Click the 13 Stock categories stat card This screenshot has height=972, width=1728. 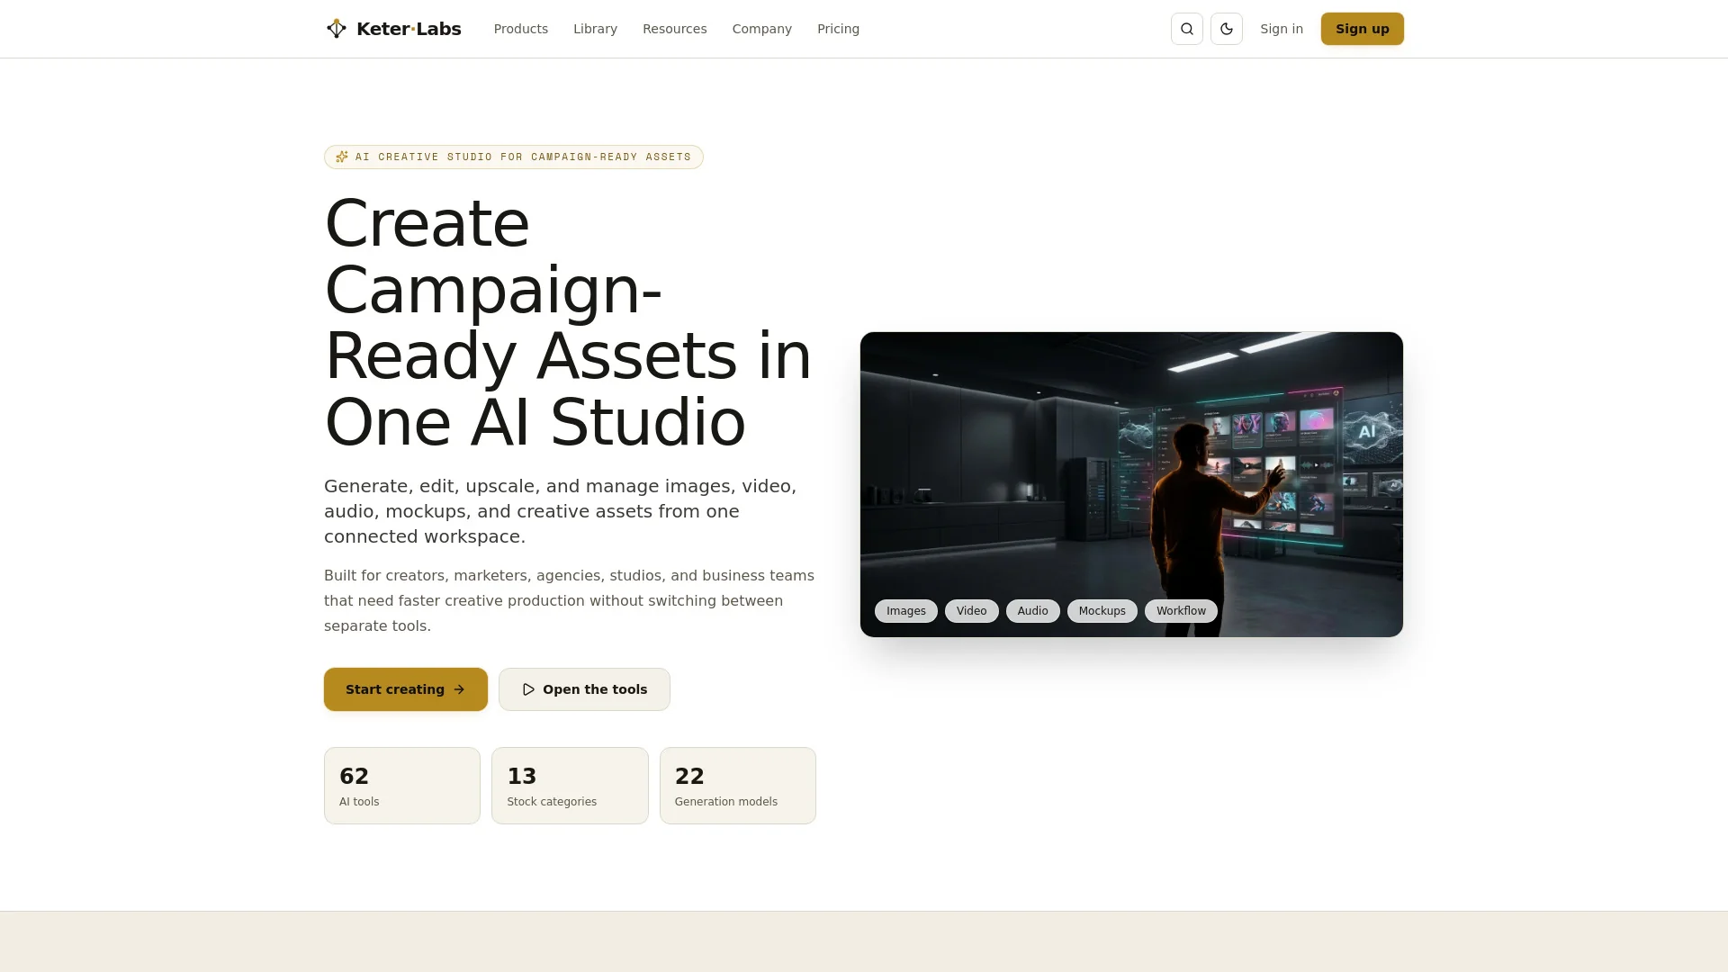[x=570, y=786]
